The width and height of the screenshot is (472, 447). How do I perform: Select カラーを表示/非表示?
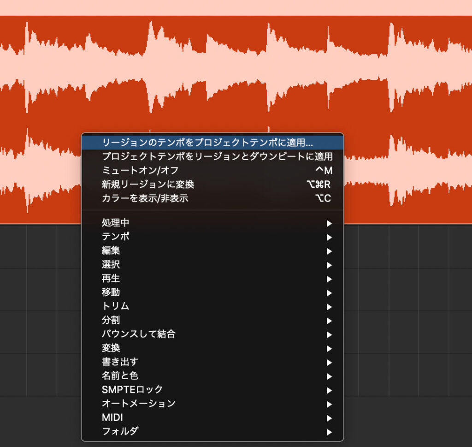coord(212,198)
